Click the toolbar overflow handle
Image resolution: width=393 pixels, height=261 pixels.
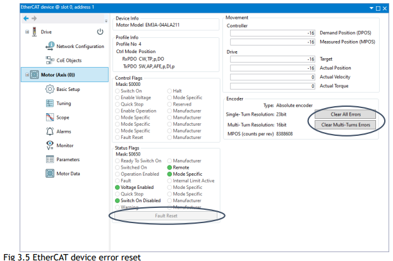coord(106,21)
